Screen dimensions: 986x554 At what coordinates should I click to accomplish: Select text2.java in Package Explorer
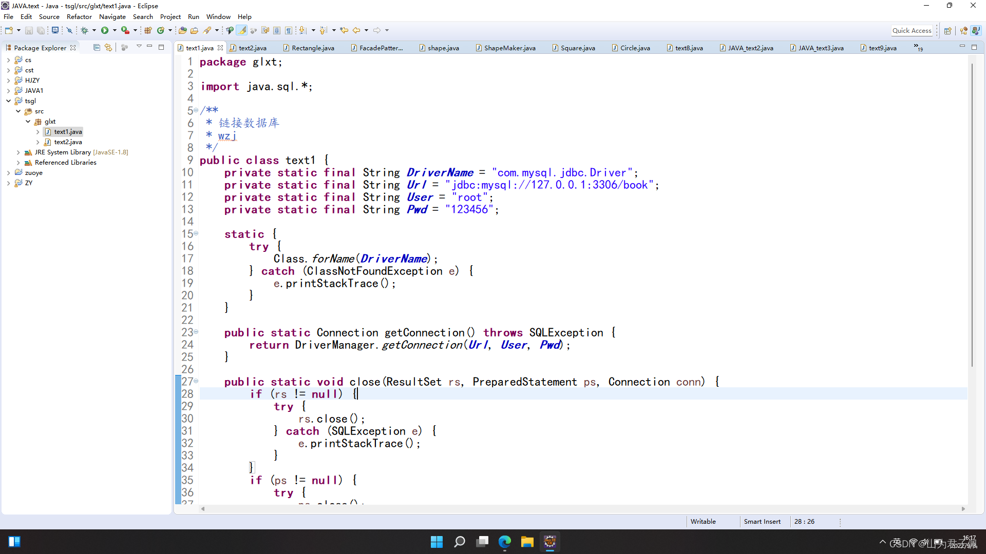[x=68, y=142]
